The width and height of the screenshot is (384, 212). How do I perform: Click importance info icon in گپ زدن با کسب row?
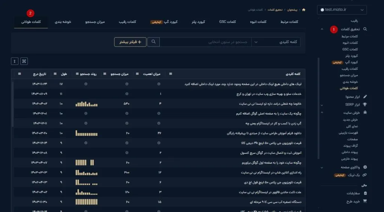click(x=159, y=123)
